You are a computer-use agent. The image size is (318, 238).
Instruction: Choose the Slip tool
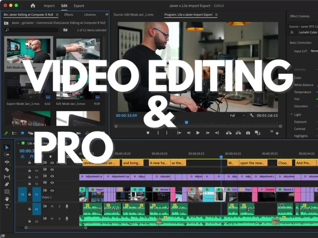pyautogui.click(x=7, y=177)
